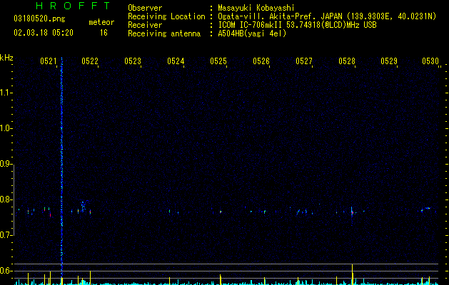Click the 0522 time marker
Viewport: 449px width, 285px height.
click(x=90, y=61)
